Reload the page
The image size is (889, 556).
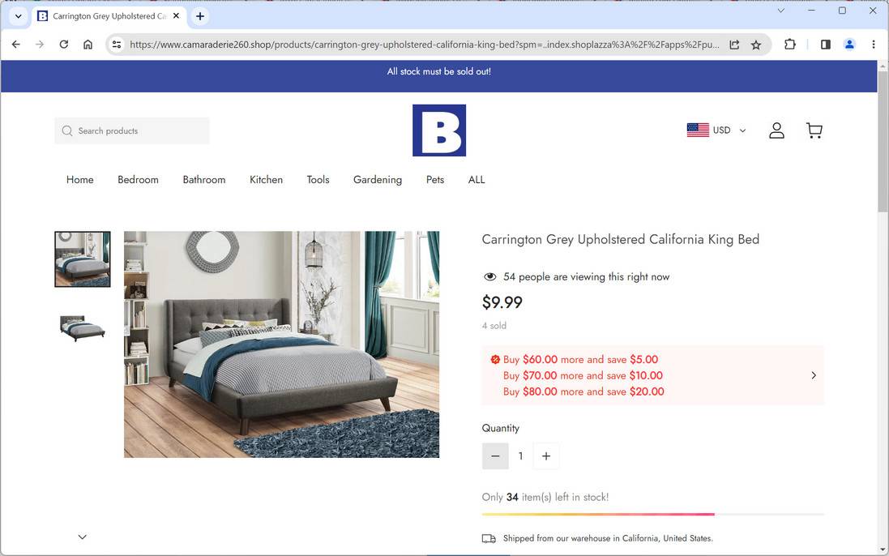(x=63, y=45)
